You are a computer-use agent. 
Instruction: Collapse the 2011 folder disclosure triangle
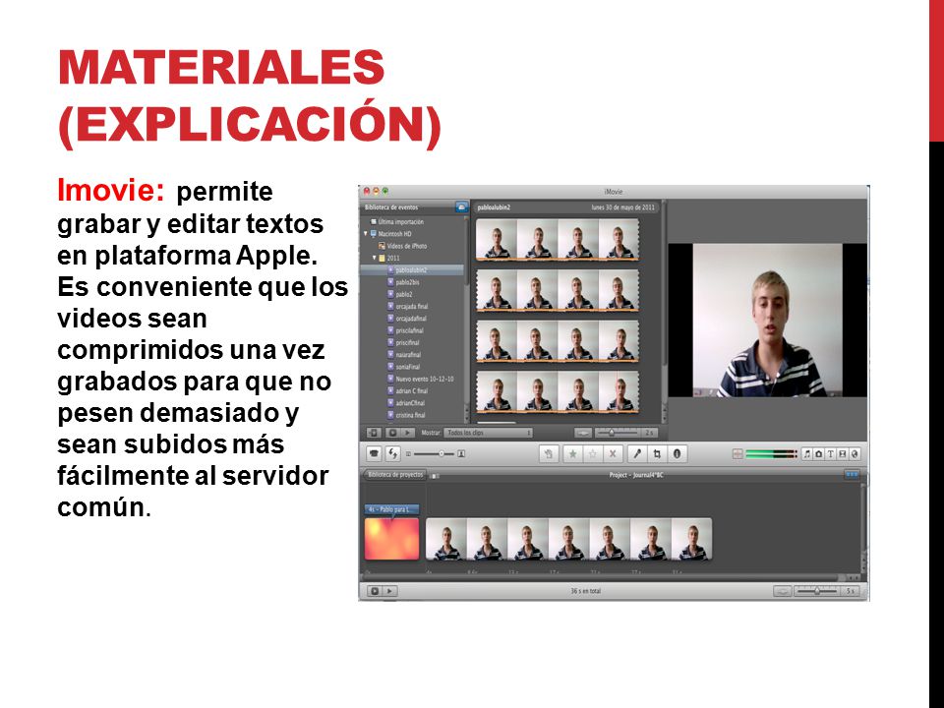coord(374,258)
